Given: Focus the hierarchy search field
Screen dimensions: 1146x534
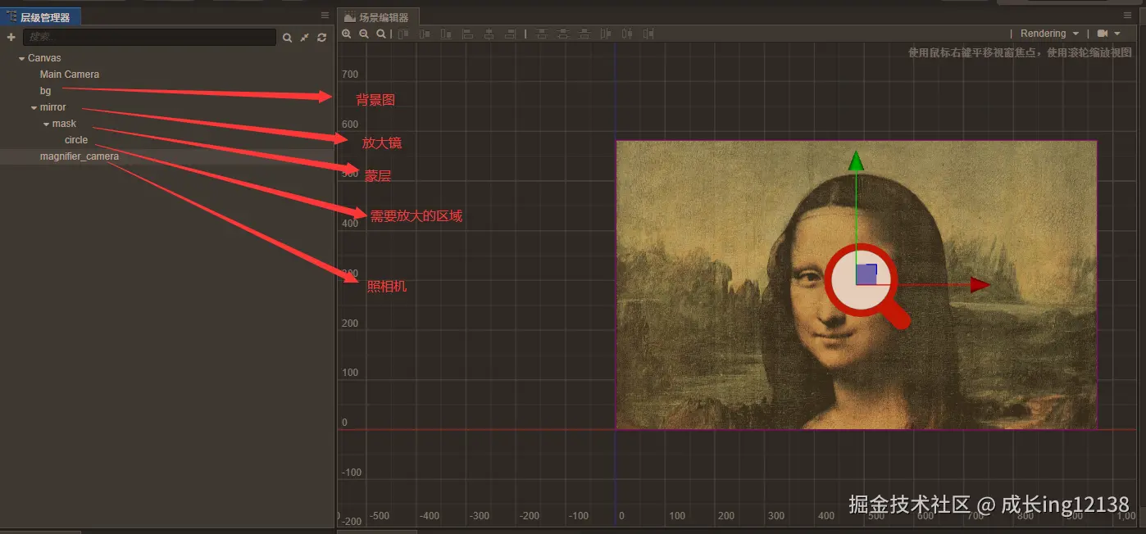Looking at the screenshot, I should 149,37.
